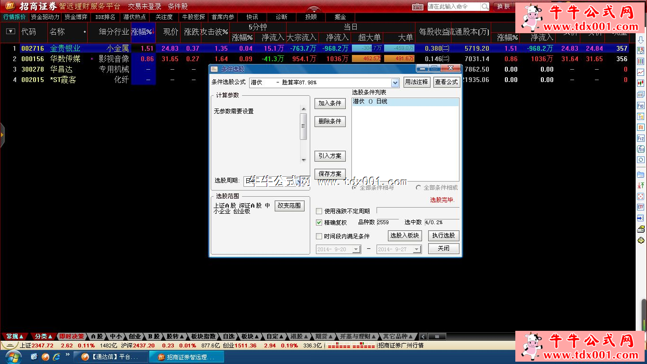Click the keyboard icon near command box
Screen dimensions: 647x364
click(x=418, y=7)
